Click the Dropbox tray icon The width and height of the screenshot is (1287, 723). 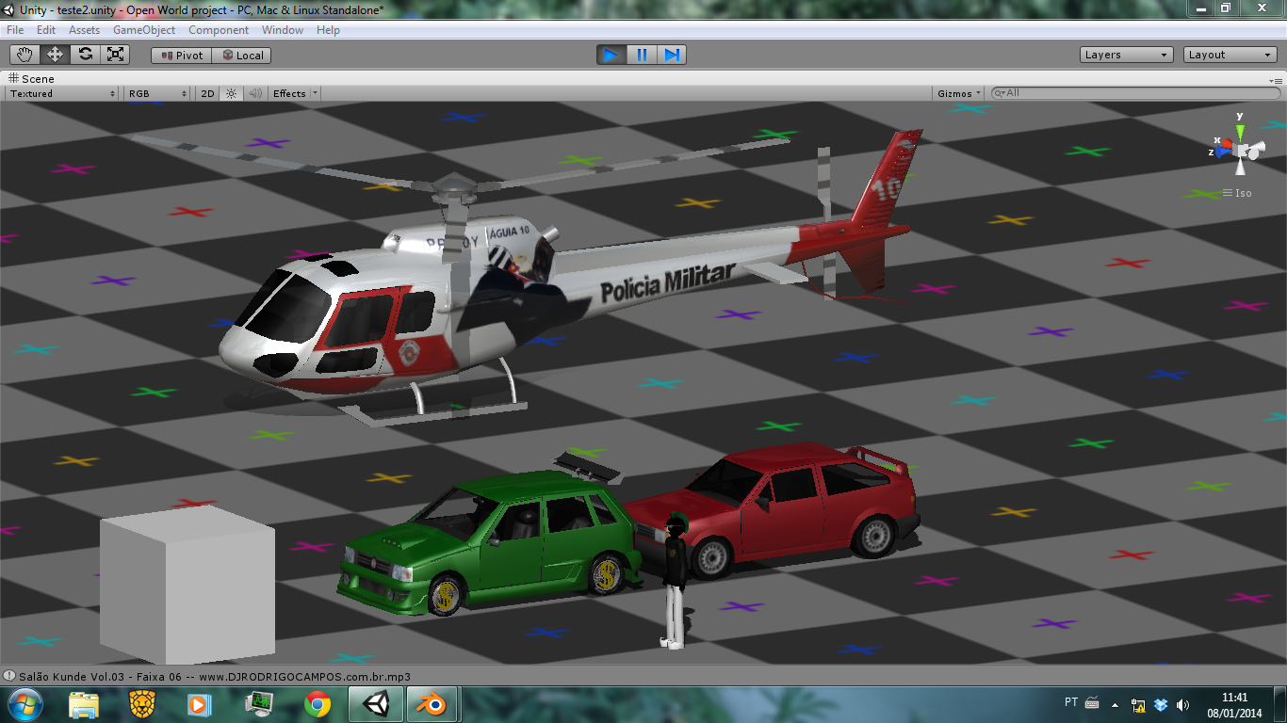click(x=1161, y=705)
